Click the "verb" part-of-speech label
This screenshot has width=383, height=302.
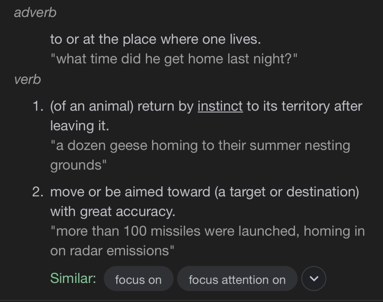coord(27,80)
